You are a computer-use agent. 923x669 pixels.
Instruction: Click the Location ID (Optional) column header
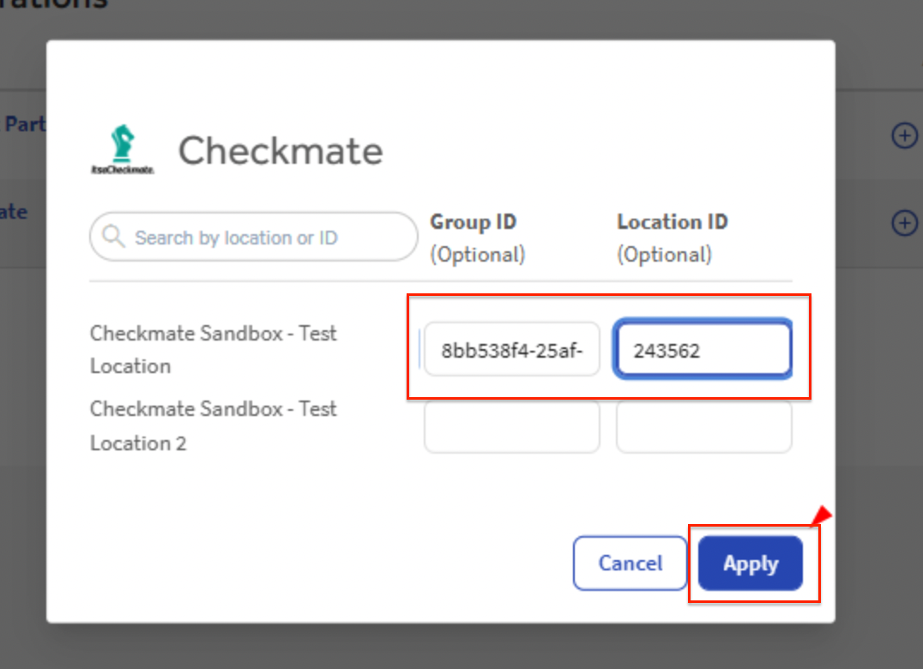pyautogui.click(x=673, y=238)
